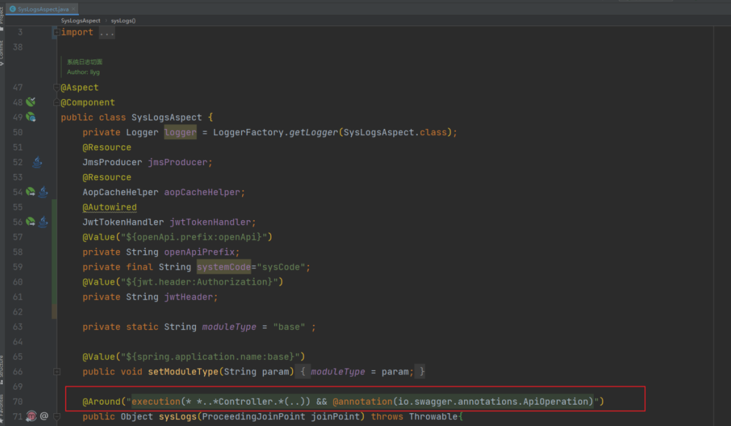Click the highlighted logger variable on line 50
The width and height of the screenshot is (731, 426).
point(181,132)
